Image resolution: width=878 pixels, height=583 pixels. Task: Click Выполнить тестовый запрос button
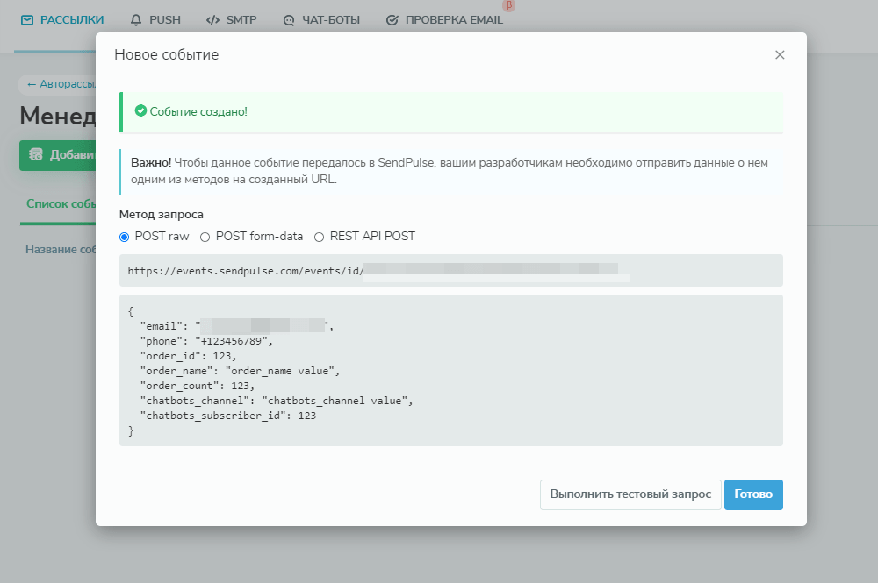[630, 494]
